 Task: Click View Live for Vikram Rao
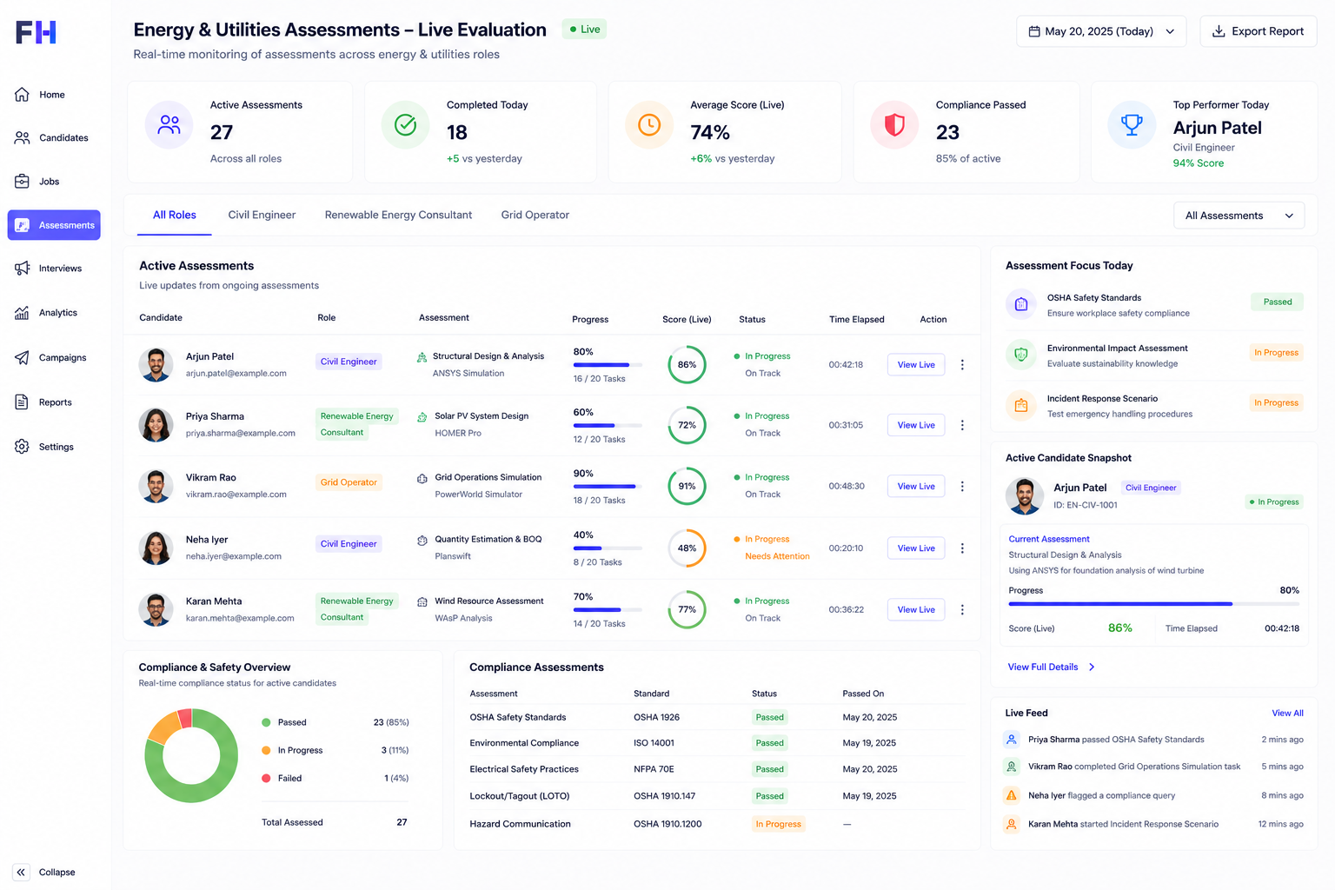point(916,487)
